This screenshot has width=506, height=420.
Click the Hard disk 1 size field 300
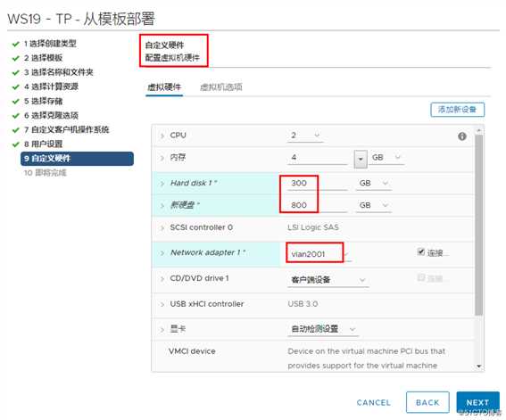click(x=317, y=184)
